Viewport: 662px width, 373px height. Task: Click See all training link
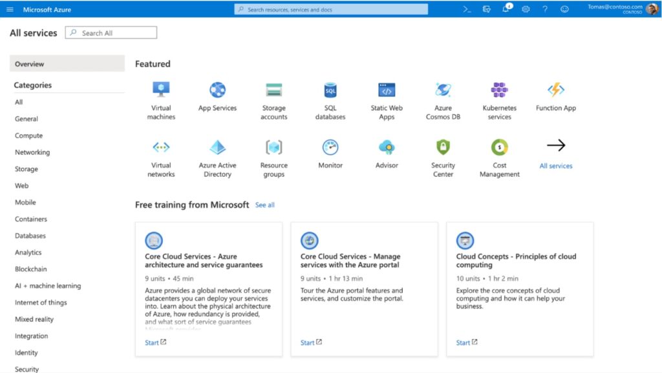click(x=264, y=205)
